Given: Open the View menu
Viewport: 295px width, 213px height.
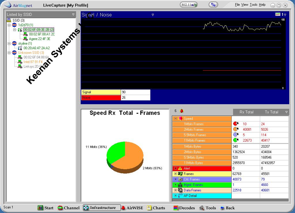Looking at the screenshot, I should (245, 5).
